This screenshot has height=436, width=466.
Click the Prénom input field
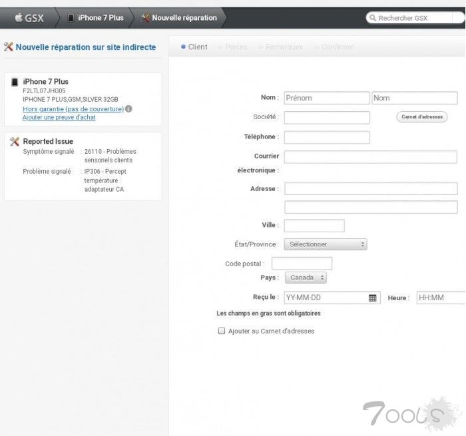point(326,98)
